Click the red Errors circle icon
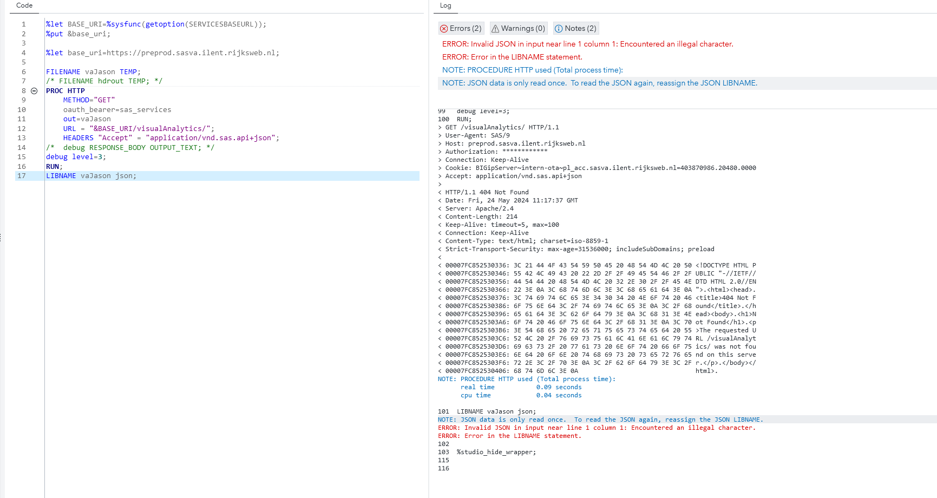This screenshot has width=937, height=498. (x=445, y=28)
